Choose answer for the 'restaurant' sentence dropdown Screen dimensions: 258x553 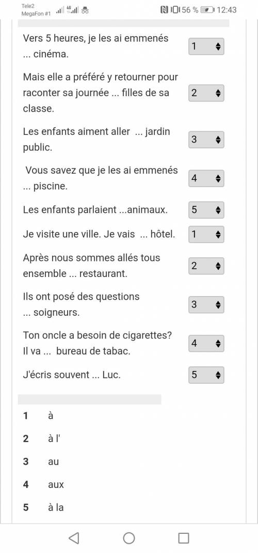click(x=206, y=266)
